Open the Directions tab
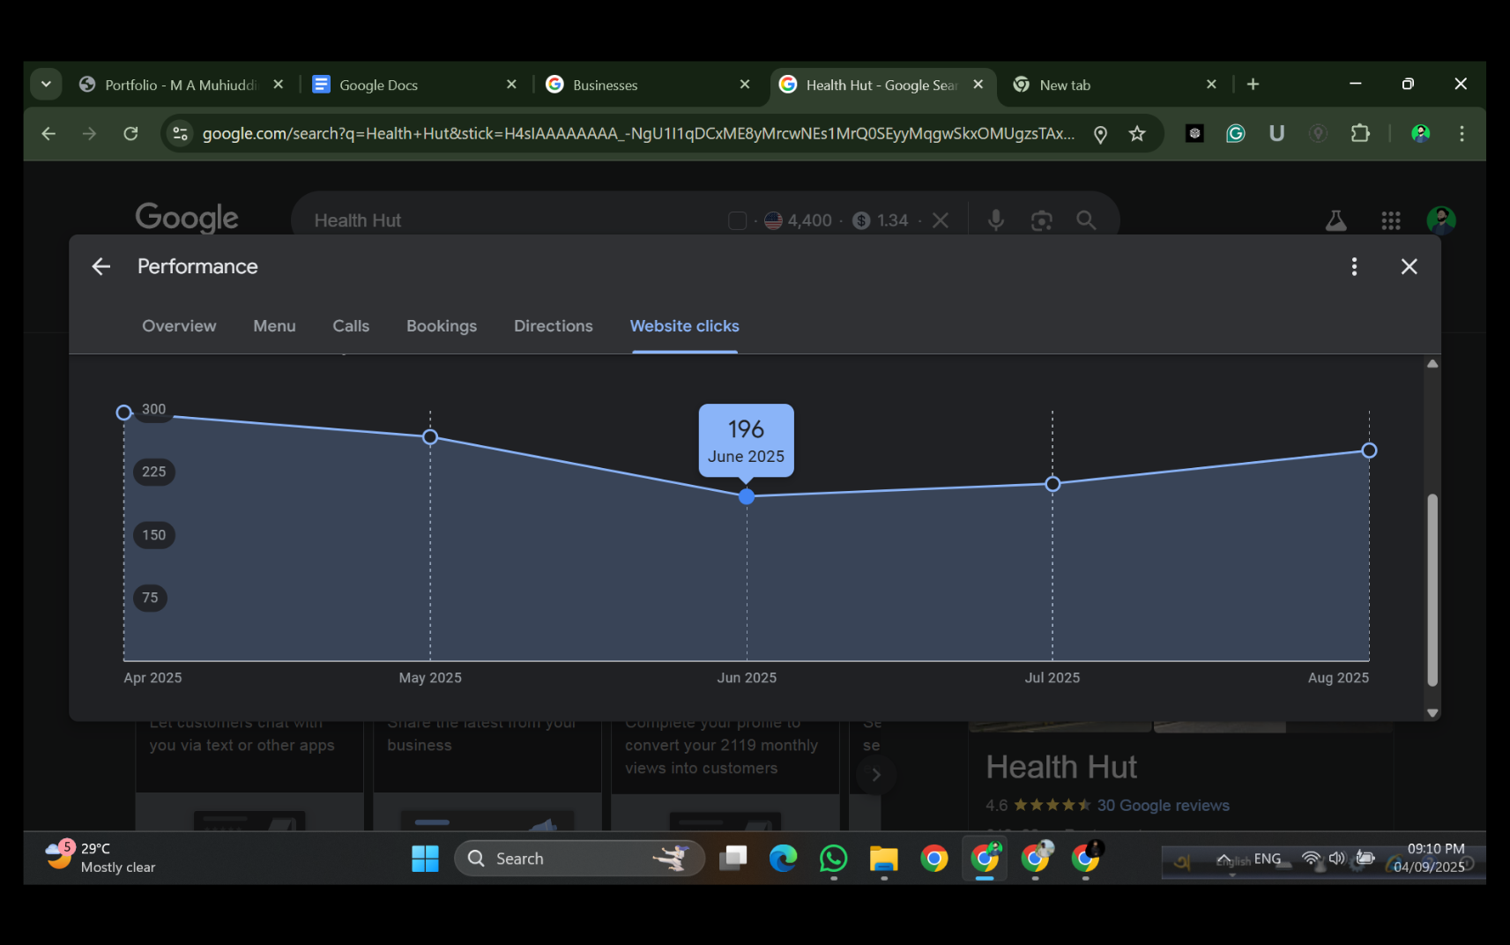This screenshot has height=945, width=1510. point(553,326)
